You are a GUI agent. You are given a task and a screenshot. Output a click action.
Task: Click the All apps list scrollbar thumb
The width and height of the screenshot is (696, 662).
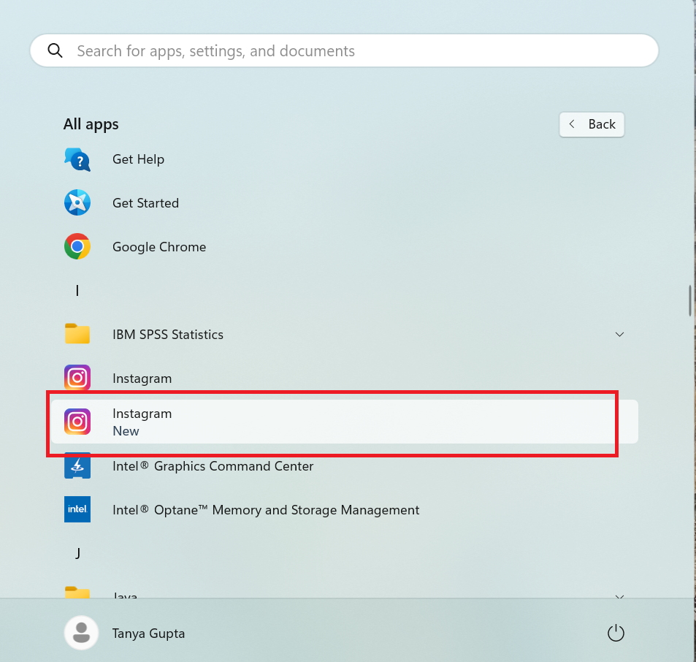point(689,300)
